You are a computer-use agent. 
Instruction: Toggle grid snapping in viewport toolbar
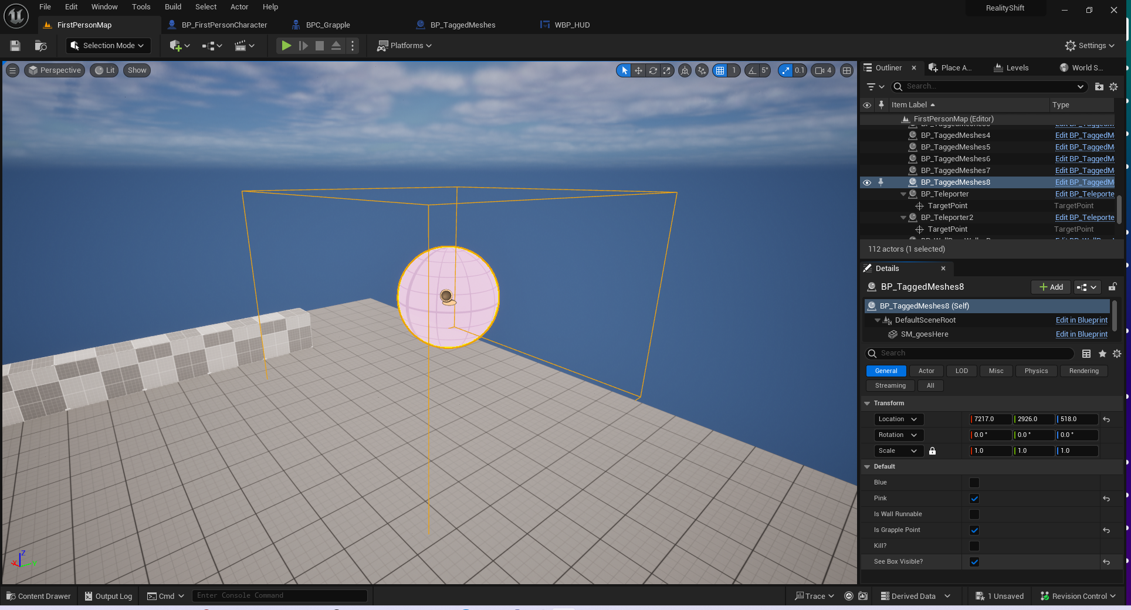[720, 70]
